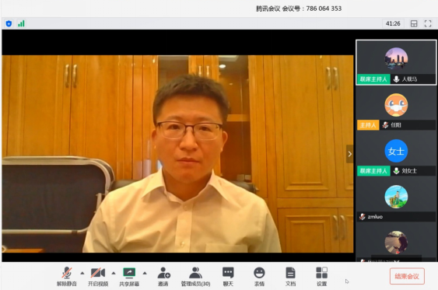Image resolution: width=438 pixels, height=290 pixels.
Task: Click the blue security shield icon
Action: [9, 24]
